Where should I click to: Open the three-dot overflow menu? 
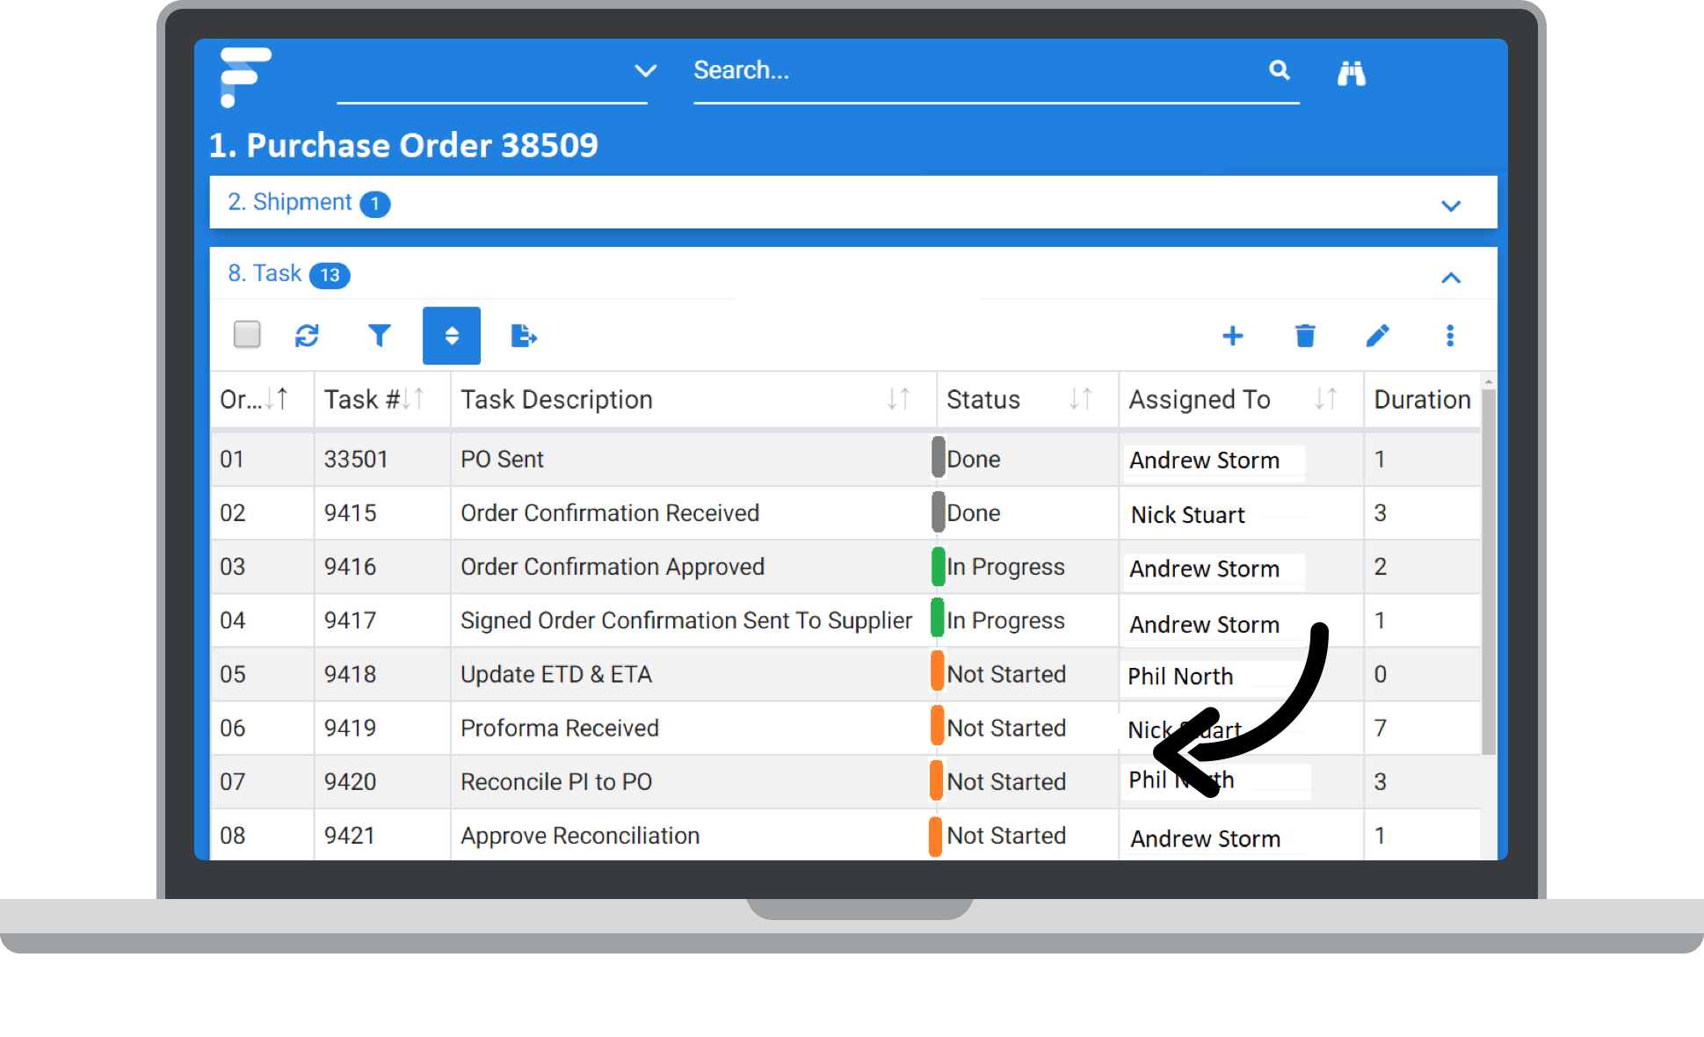pos(1450,336)
